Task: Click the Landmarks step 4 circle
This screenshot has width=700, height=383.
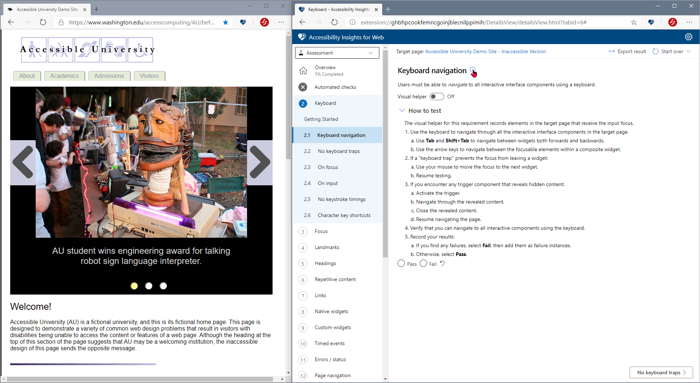Action: pos(303,248)
